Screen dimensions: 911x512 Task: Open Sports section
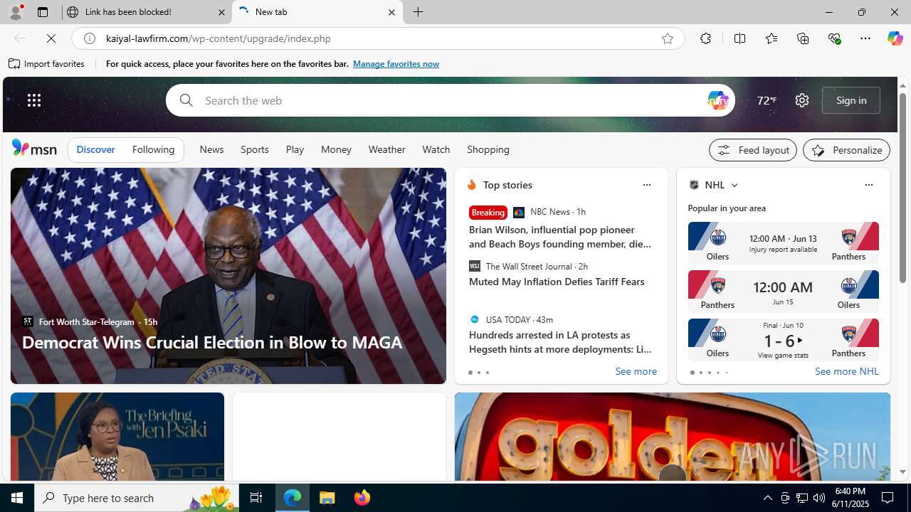coord(255,149)
